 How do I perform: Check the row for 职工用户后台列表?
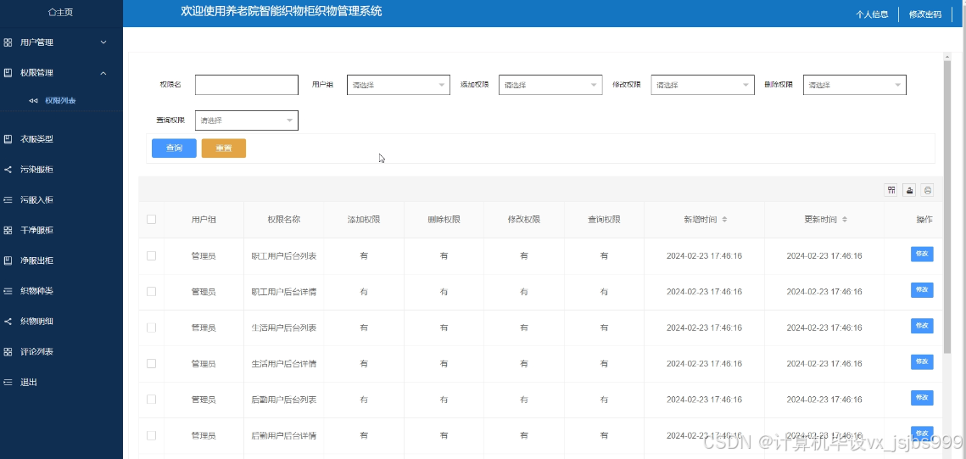(x=152, y=255)
